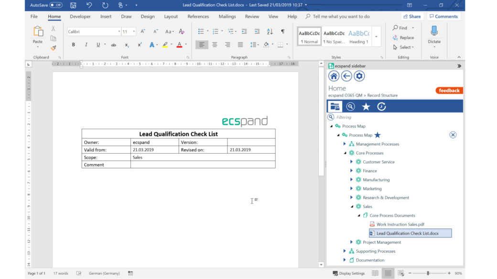Image resolution: width=497 pixels, height=279 pixels.
Task: Toggle the AutoSave switch
Action: pos(56,5)
